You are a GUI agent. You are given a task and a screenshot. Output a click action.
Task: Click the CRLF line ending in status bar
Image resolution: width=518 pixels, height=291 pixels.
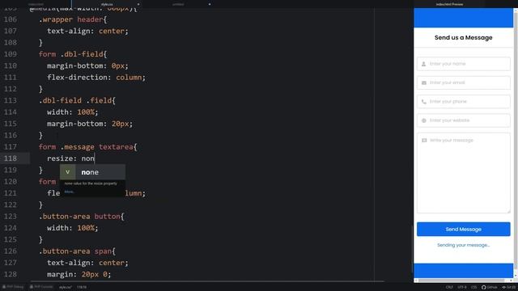point(449,287)
